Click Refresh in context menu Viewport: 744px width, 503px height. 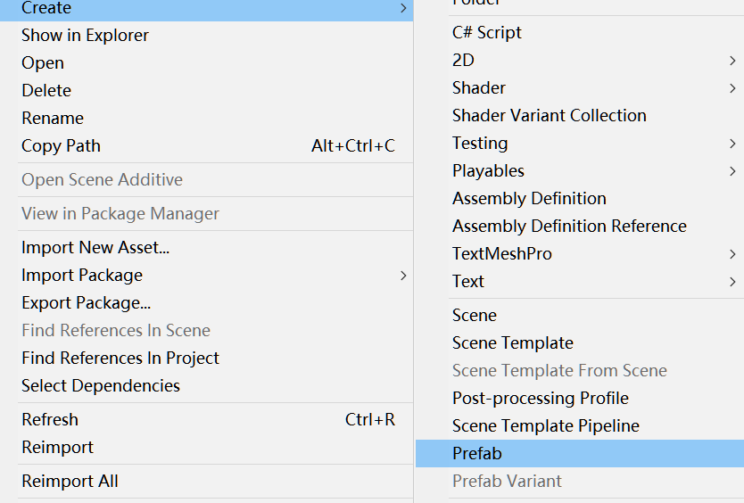pos(50,419)
